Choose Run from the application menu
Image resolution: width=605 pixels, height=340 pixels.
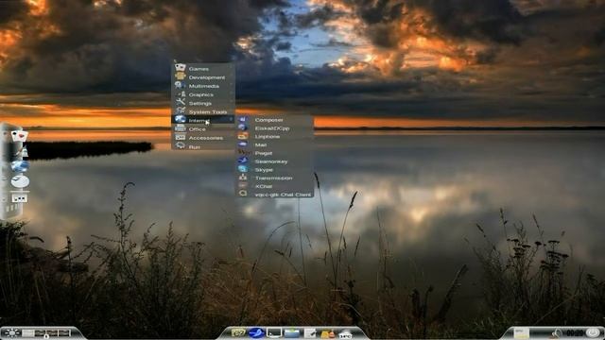coord(203,146)
